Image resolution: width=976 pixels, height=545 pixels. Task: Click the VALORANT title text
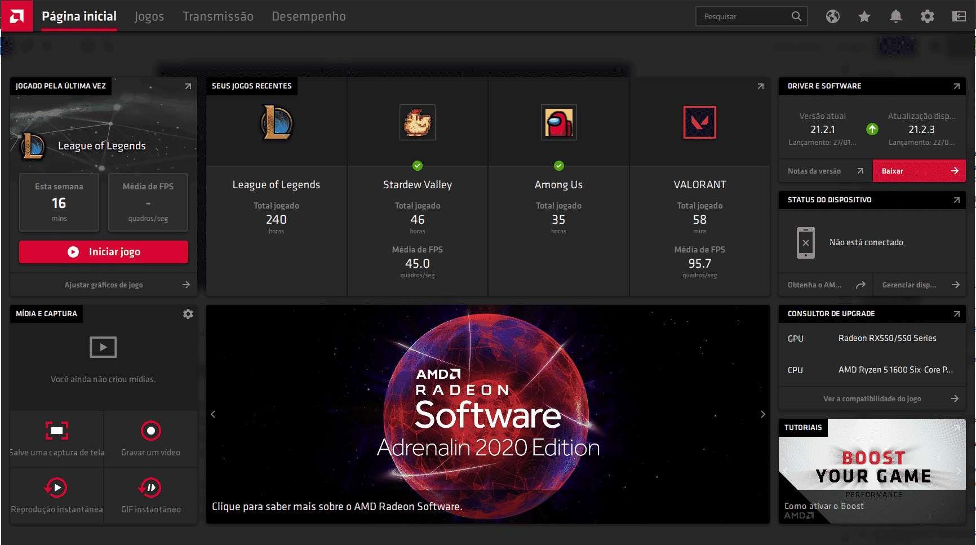pos(700,185)
